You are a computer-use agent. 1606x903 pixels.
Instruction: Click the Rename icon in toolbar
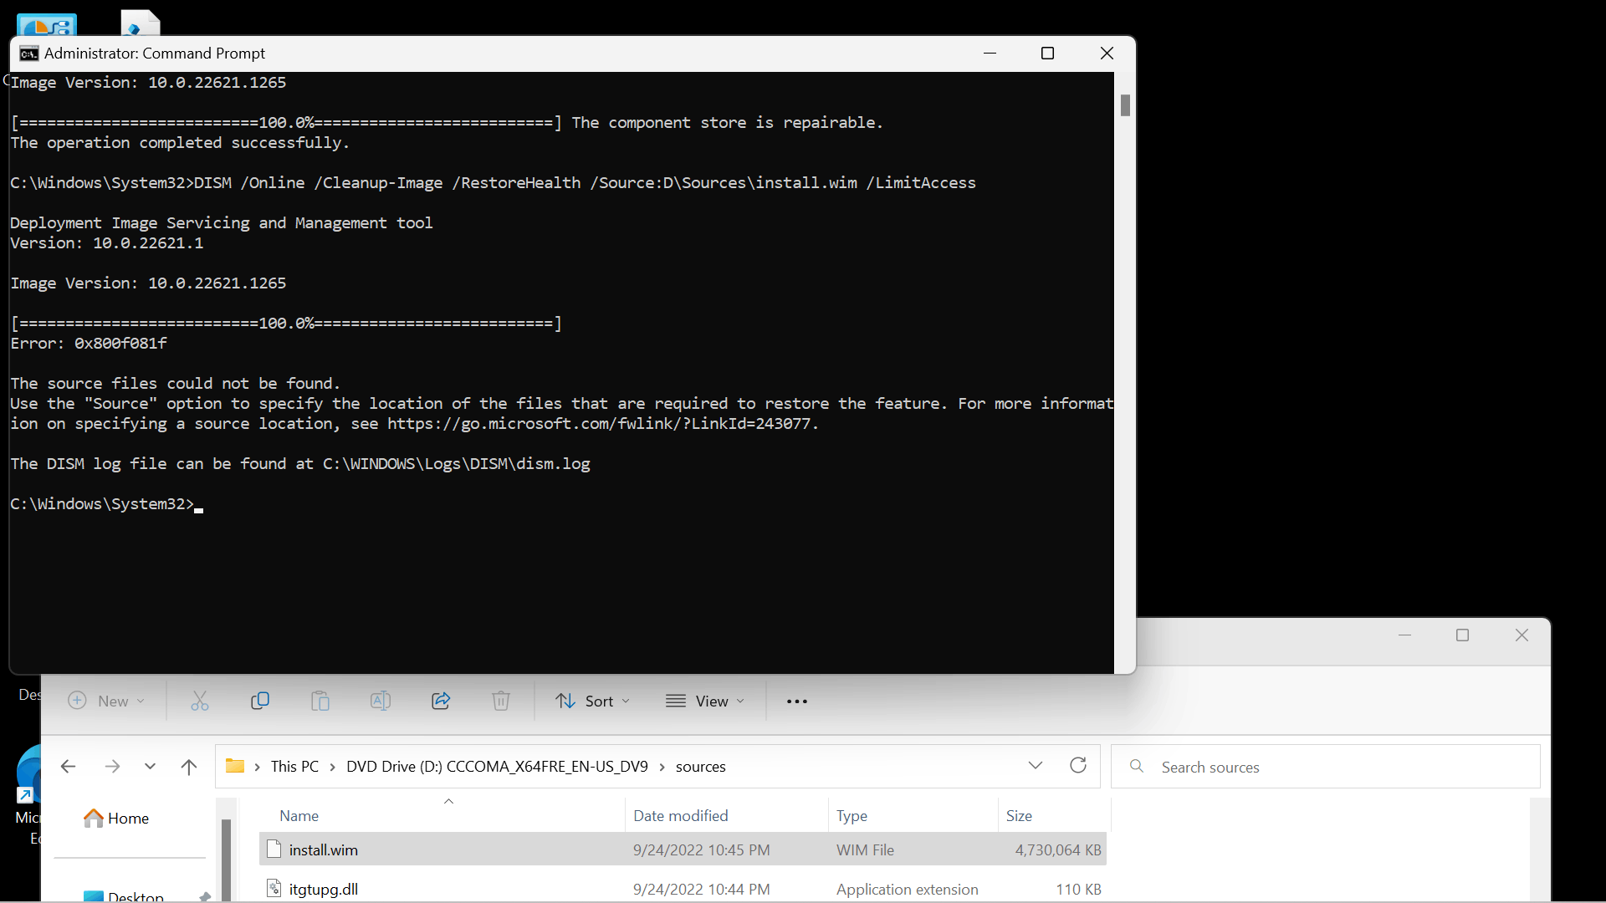coord(381,701)
